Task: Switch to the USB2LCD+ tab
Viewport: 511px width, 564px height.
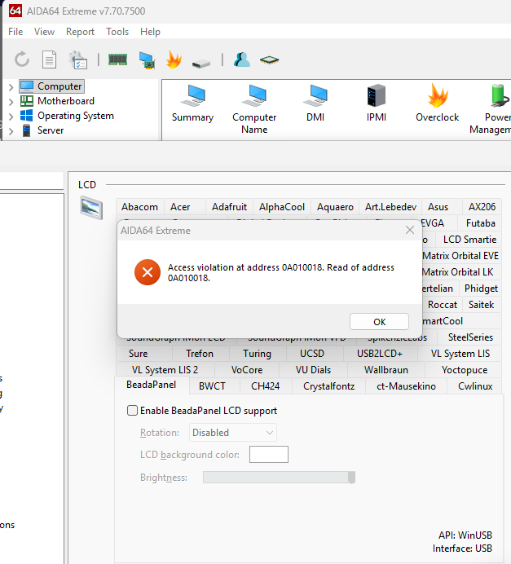Action: [380, 354]
